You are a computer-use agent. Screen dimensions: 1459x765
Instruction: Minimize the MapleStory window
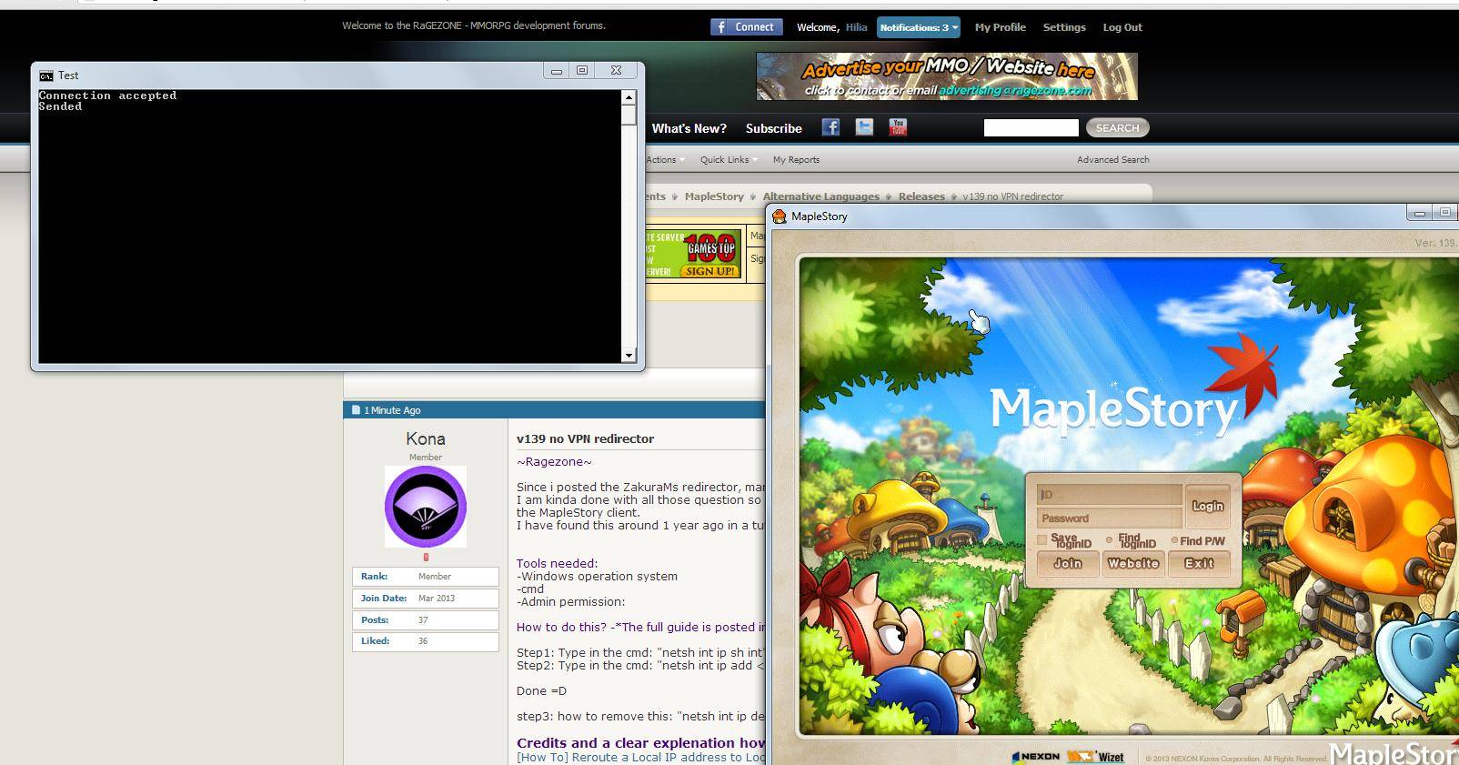[1418, 213]
